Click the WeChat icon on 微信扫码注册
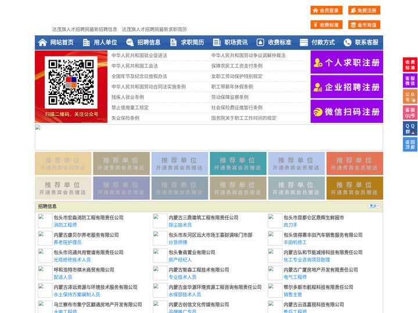 (x=318, y=112)
